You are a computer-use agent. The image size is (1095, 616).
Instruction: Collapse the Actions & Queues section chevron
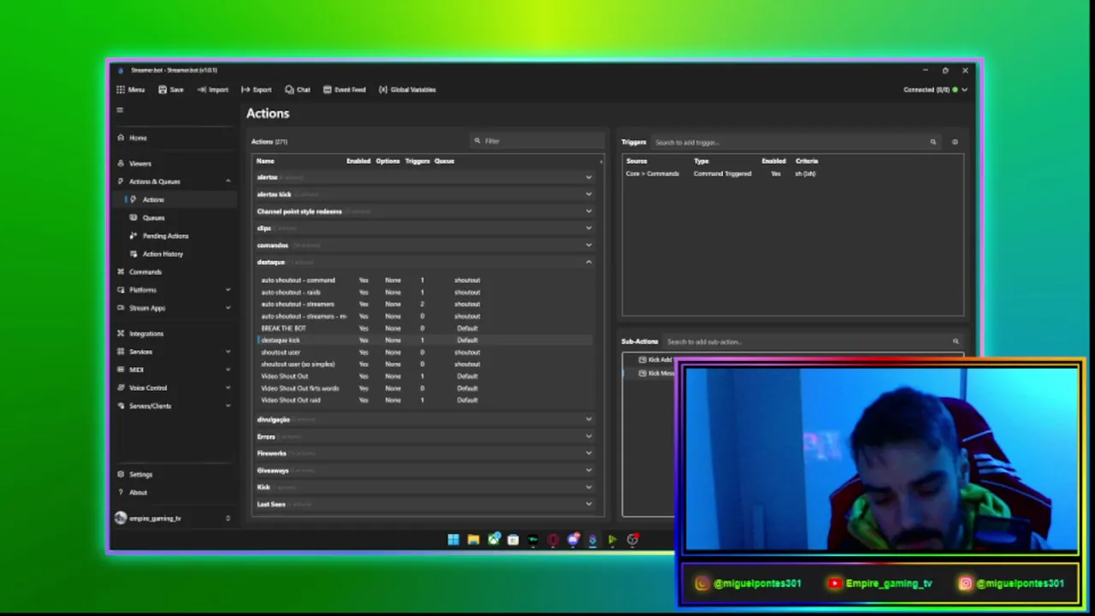(x=228, y=181)
